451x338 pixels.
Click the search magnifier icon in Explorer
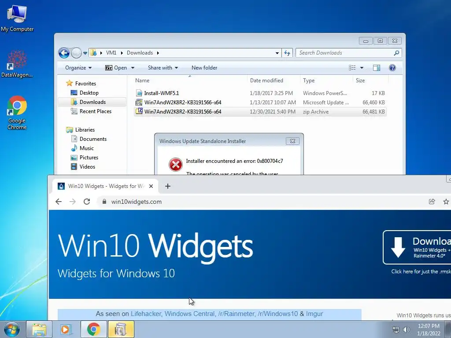pyautogui.click(x=396, y=53)
